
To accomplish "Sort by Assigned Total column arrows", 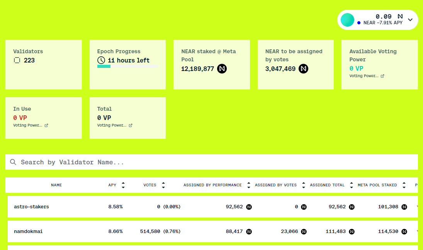I will click(x=351, y=185).
